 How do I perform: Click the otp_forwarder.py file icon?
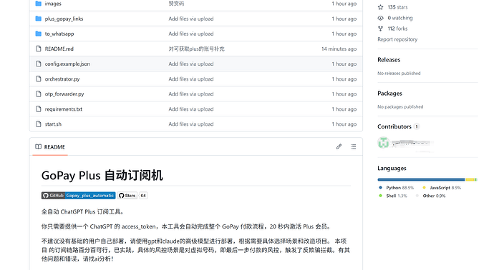click(39, 94)
